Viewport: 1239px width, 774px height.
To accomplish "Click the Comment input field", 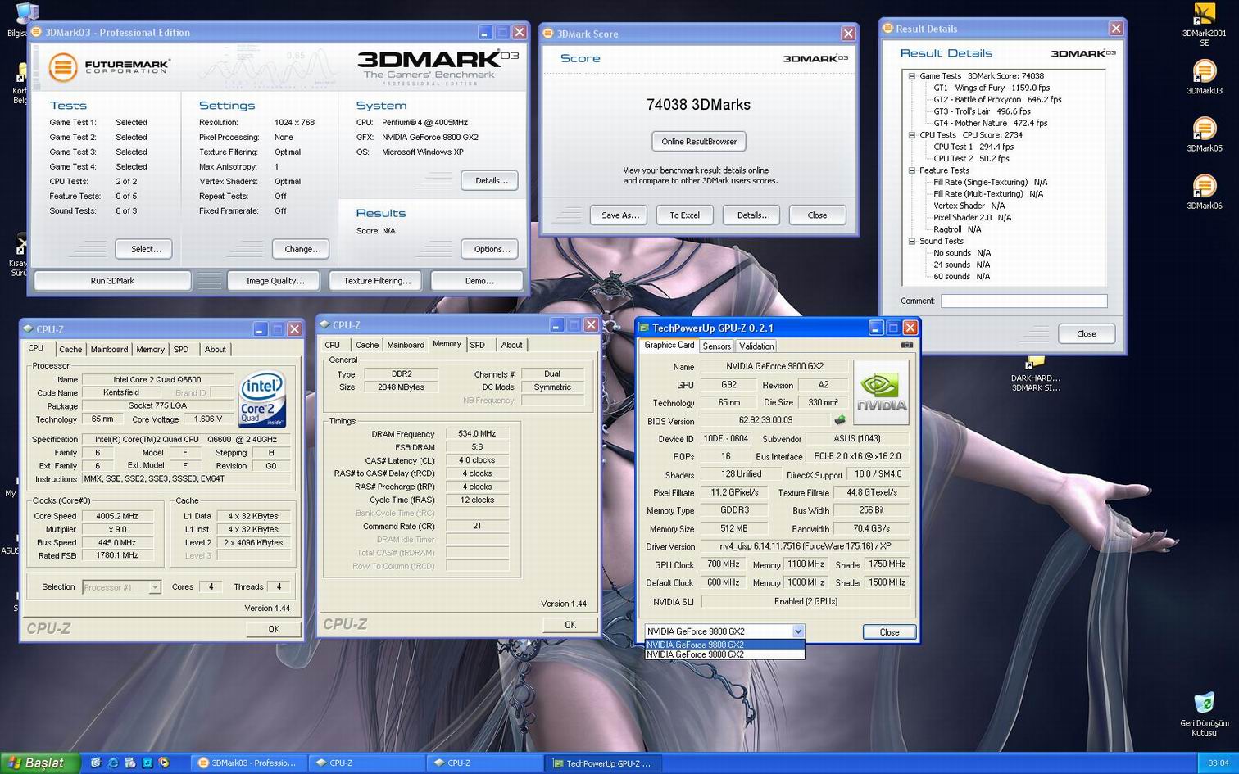I will 1023,301.
